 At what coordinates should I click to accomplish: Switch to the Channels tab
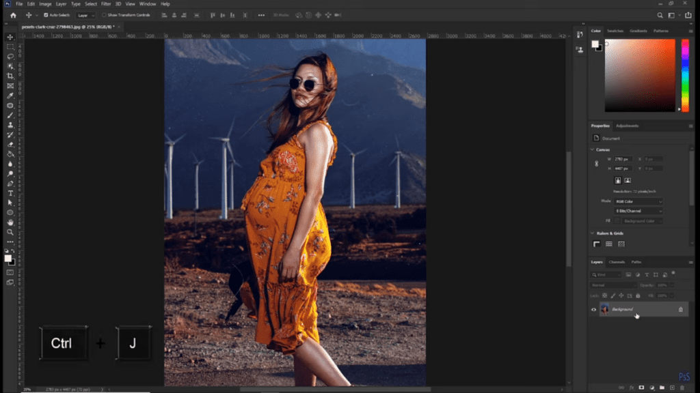click(x=619, y=261)
